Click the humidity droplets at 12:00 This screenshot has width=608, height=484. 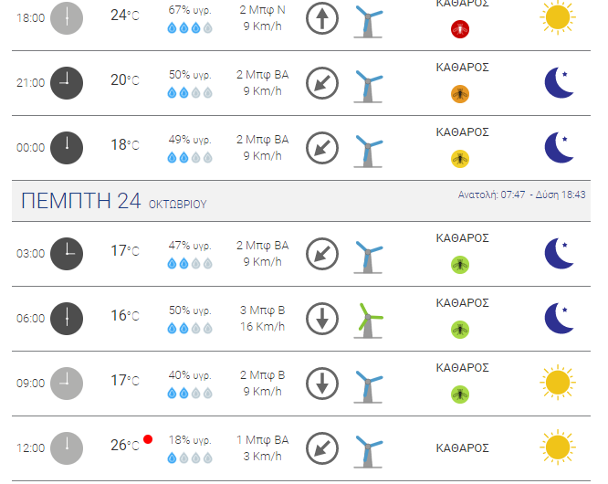190,458
